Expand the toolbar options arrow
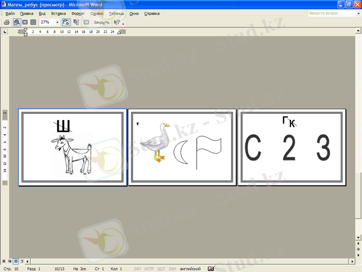Image resolution: width=362 pixels, height=272 pixels. coord(123,23)
